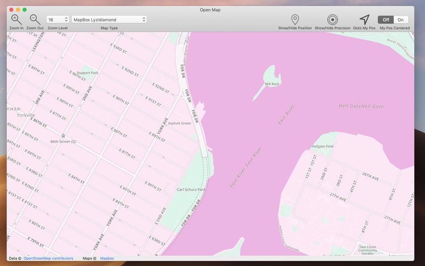
Task: Click the Hallets Cove Esplanade label
Action: [289, 238]
